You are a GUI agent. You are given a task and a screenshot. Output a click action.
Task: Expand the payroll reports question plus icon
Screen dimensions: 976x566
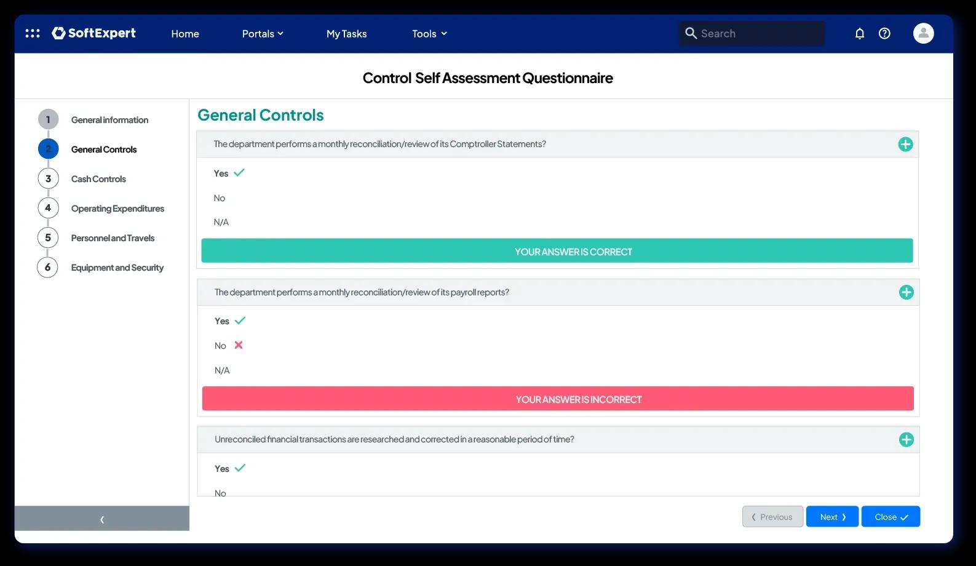[906, 292]
